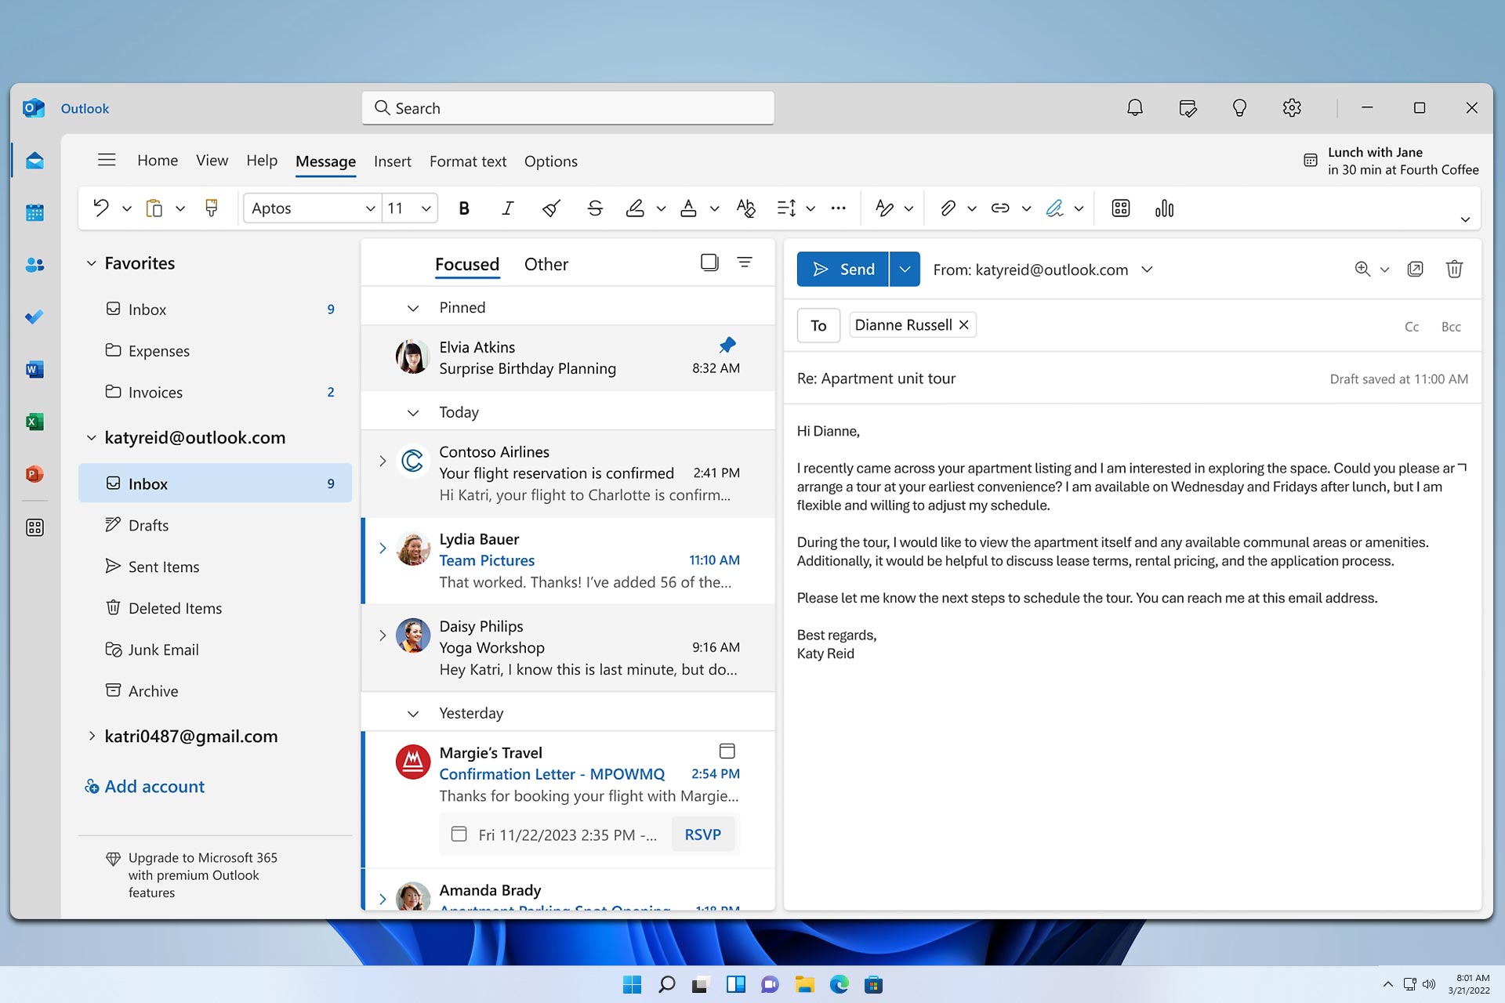Click the Format Painter icon
Screen dimensions: 1505x1003
211,208
